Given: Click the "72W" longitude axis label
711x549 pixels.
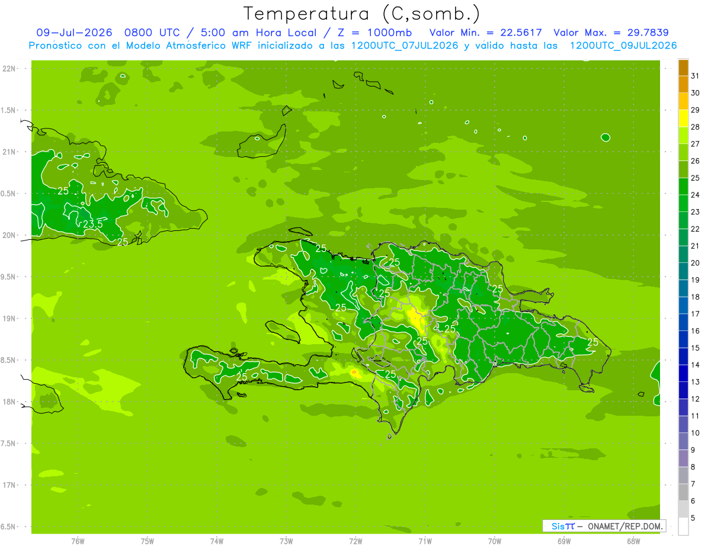Looking at the screenshot, I should (355, 541).
